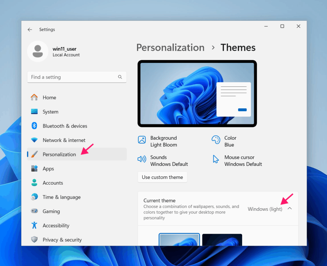Maximize the Settings window
The width and height of the screenshot is (327, 266).
[282, 26]
